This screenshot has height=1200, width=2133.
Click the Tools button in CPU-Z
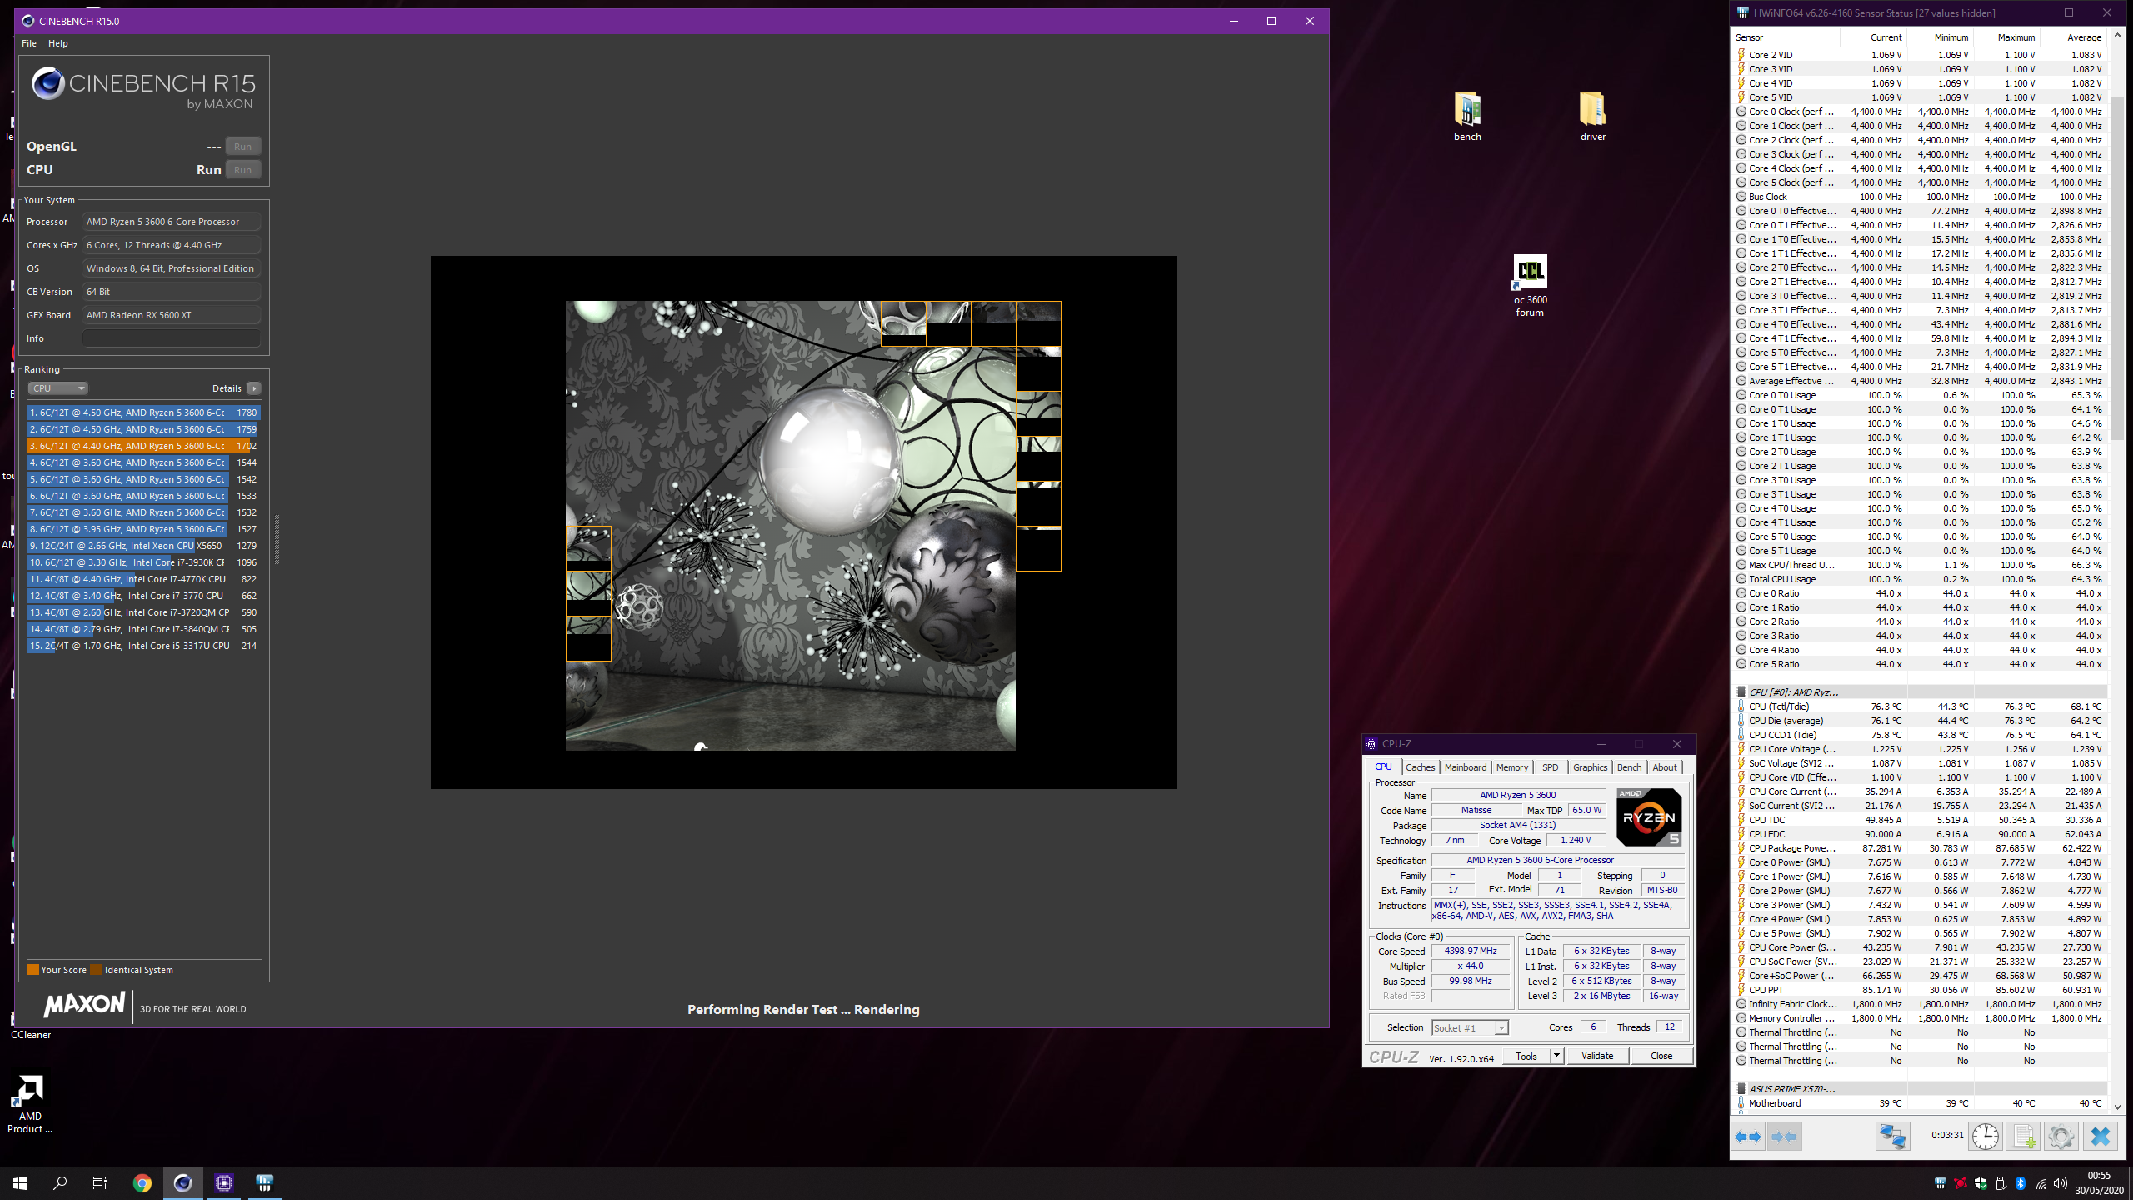pyautogui.click(x=1526, y=1056)
